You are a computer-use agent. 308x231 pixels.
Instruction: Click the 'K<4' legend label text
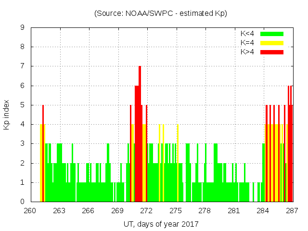coord(248,34)
